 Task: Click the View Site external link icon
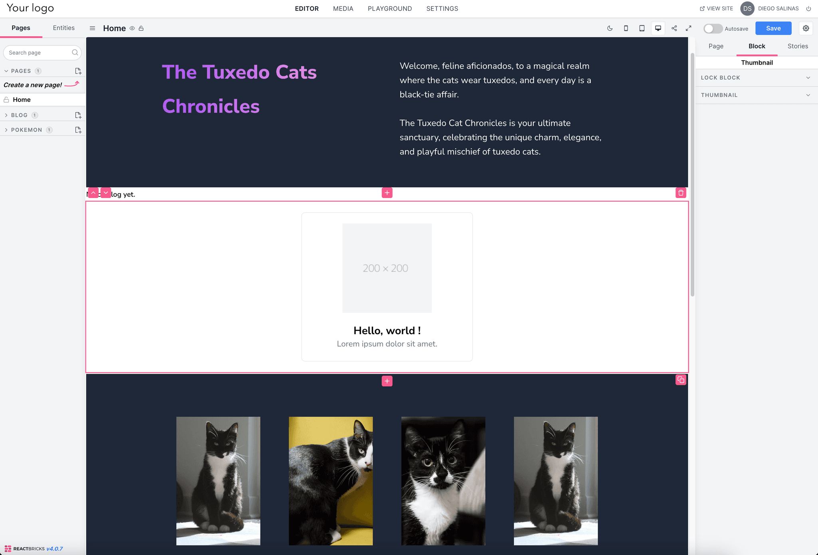701,9
